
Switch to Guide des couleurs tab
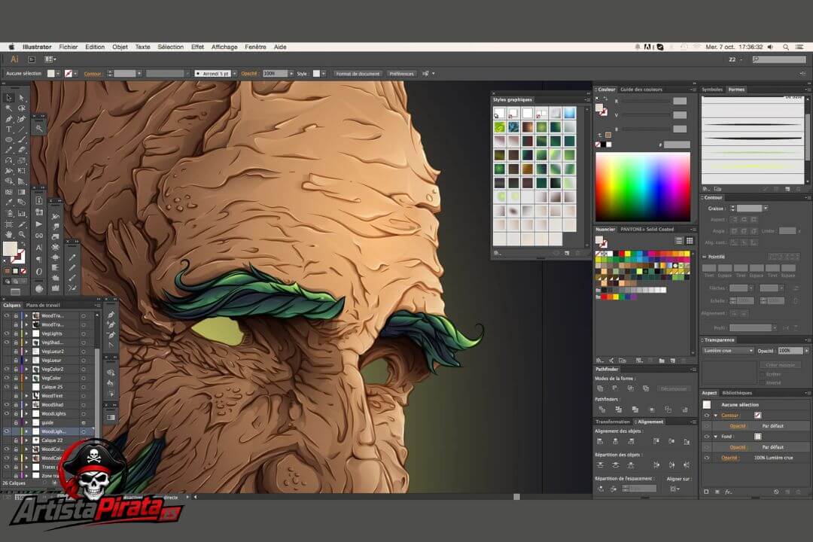click(641, 90)
